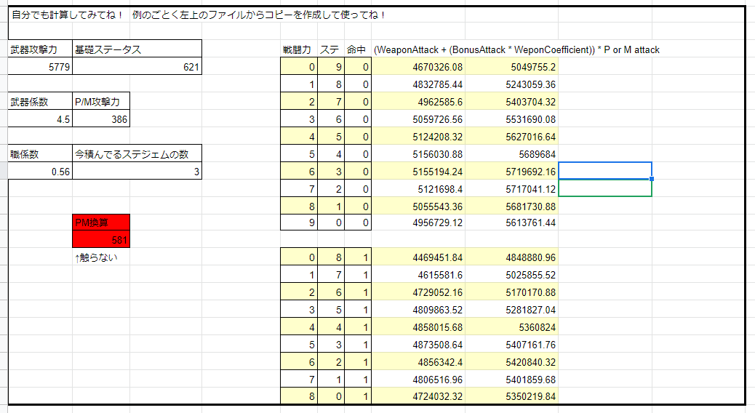Click the green-outlined empty cell right of 5717041.12

(605, 188)
